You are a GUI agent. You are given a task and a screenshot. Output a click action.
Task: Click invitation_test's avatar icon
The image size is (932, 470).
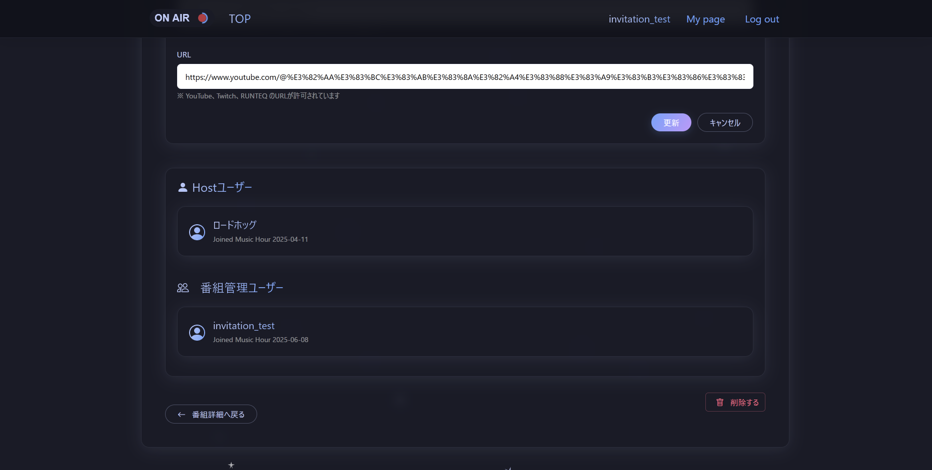click(x=197, y=332)
